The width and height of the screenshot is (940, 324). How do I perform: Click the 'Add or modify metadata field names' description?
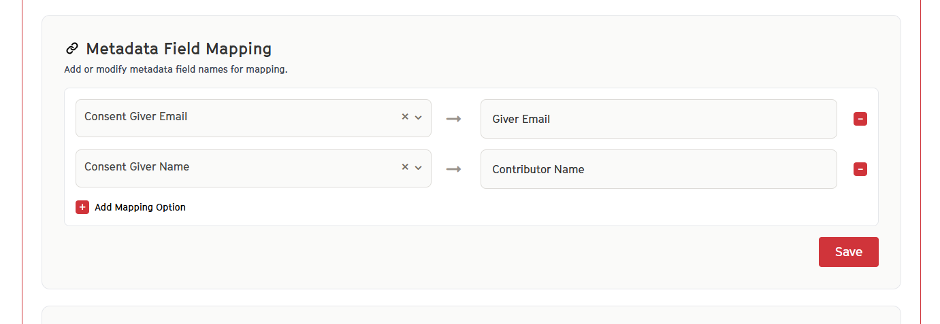point(176,69)
